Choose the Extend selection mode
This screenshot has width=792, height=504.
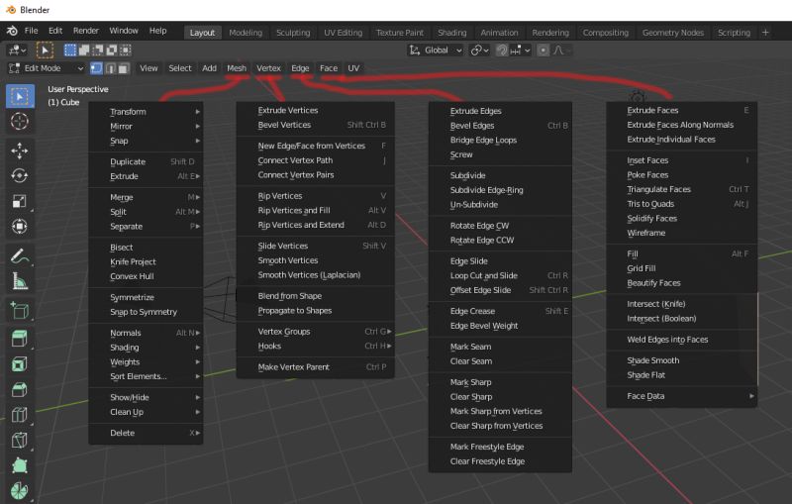84,50
